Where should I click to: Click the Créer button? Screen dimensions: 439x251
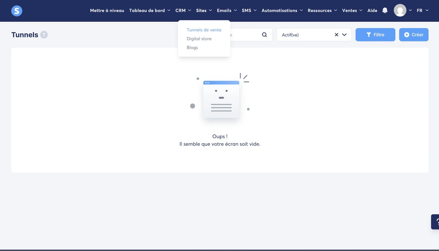tap(414, 35)
